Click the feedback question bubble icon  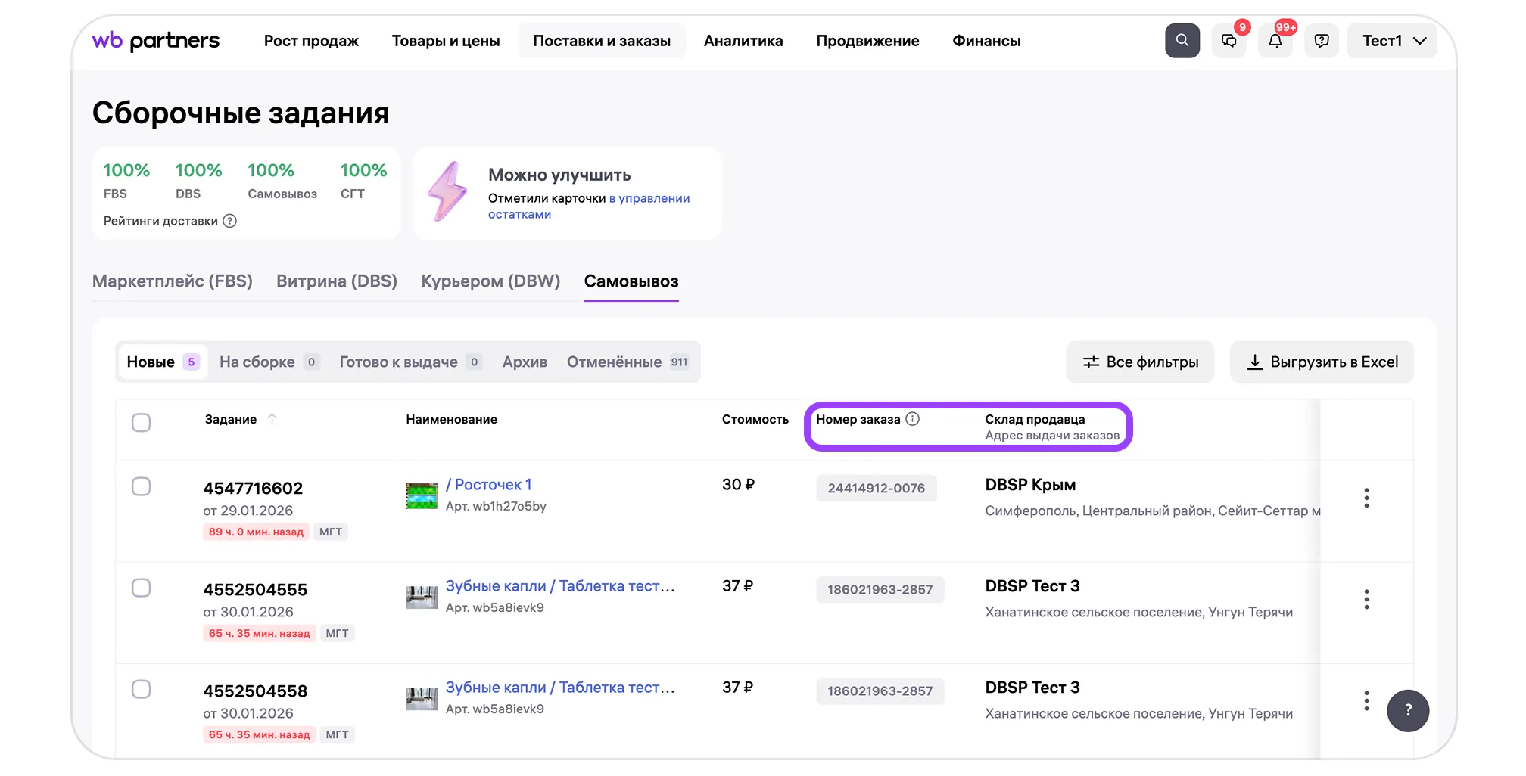(1321, 41)
